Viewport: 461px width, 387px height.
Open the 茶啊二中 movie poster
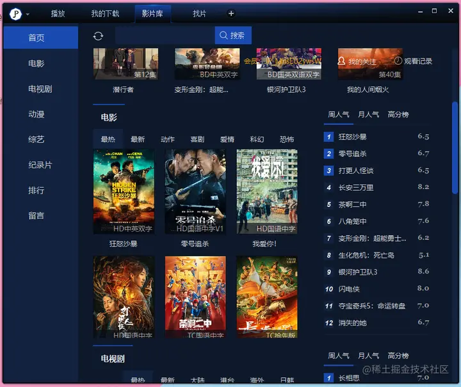(x=195, y=297)
